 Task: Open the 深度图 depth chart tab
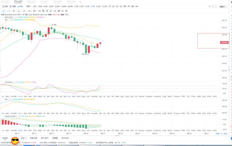(x=55, y=138)
